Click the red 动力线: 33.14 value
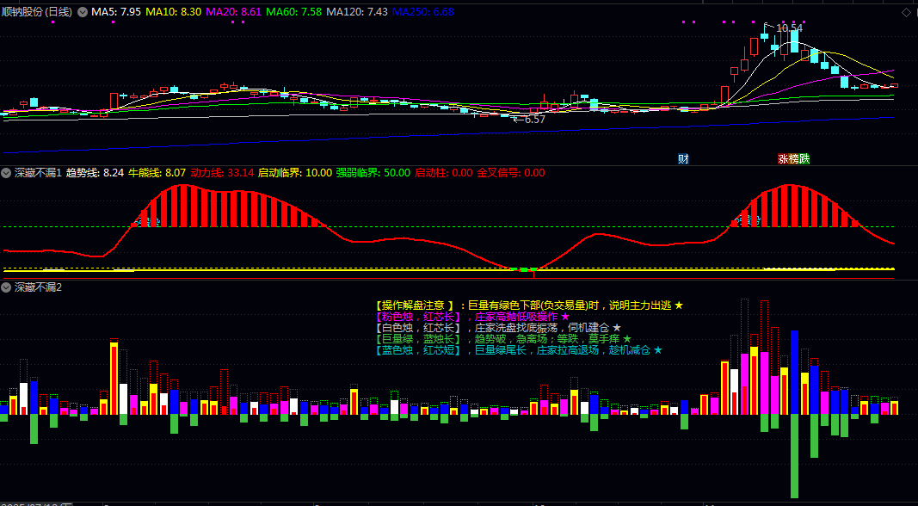This screenshot has width=918, height=506. coord(223,173)
